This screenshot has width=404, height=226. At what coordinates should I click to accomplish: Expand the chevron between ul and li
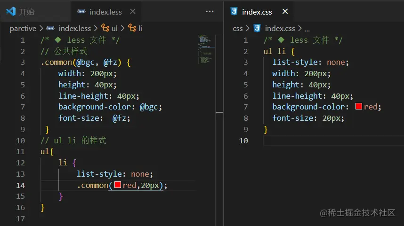pos(122,28)
